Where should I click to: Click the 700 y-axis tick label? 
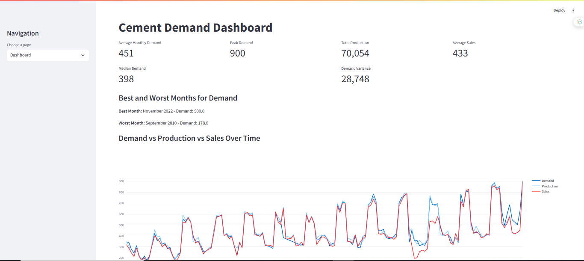click(121, 203)
